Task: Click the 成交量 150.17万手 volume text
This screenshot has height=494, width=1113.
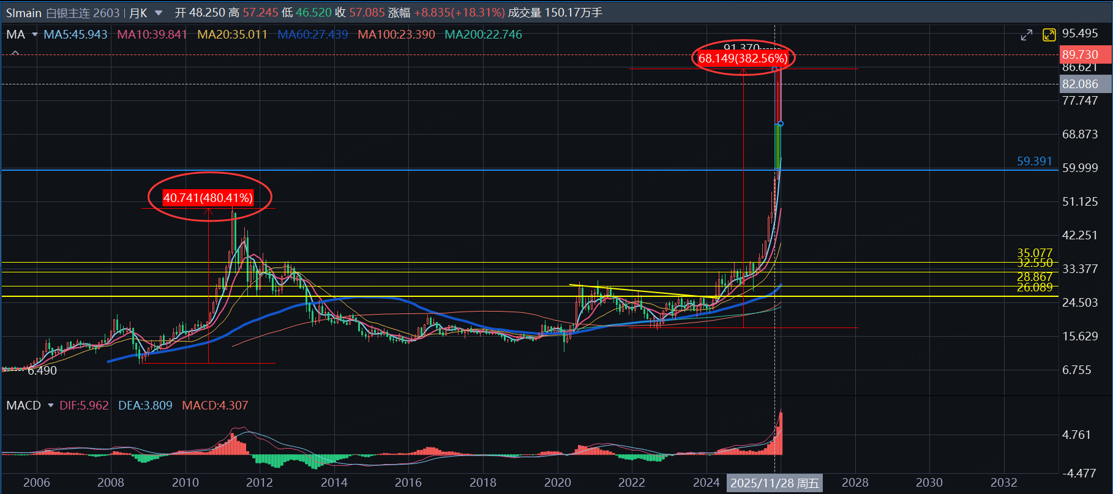Action: pyautogui.click(x=555, y=13)
